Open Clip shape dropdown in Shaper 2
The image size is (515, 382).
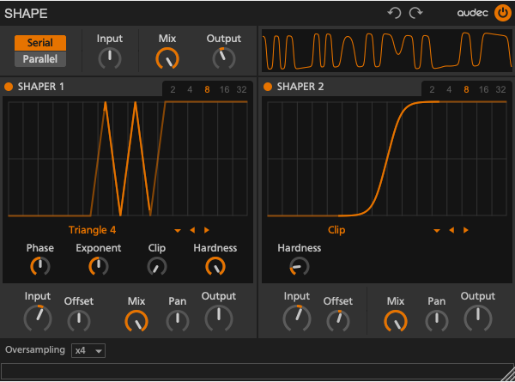437,230
